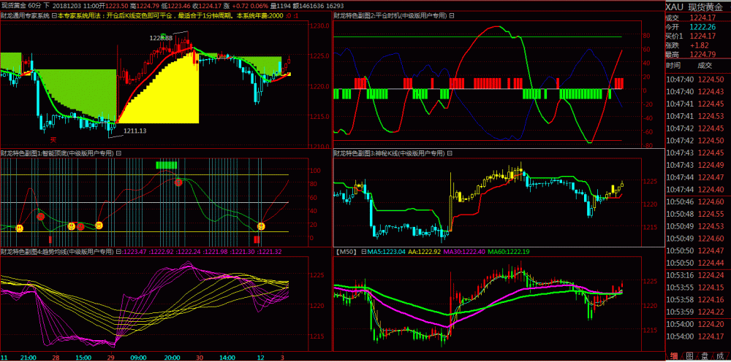Image resolution: width=731 pixels, height=362 pixels.
Task: Toggle the box icon beside 智能顶底 subchart title
Action: (x=118, y=153)
